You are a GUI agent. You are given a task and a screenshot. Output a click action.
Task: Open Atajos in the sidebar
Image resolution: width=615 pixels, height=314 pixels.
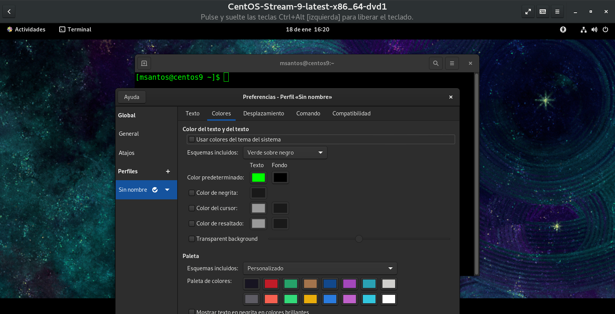point(126,153)
